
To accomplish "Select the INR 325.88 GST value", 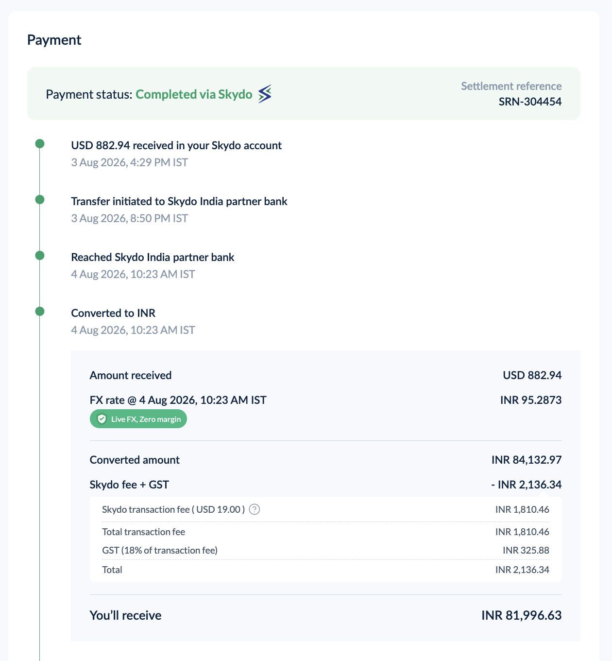I will point(526,550).
